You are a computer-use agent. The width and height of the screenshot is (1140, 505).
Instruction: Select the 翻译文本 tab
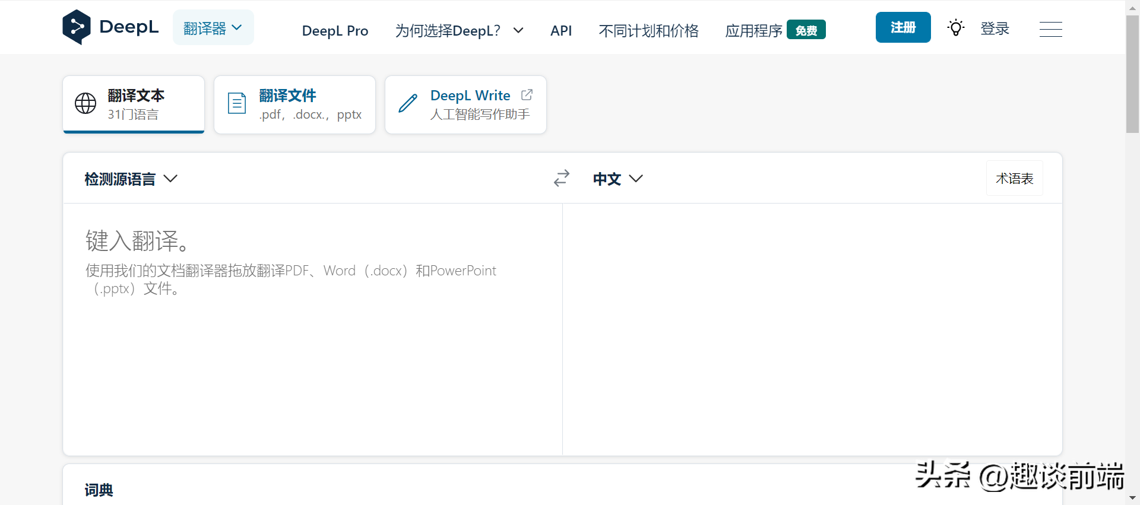[x=134, y=104]
